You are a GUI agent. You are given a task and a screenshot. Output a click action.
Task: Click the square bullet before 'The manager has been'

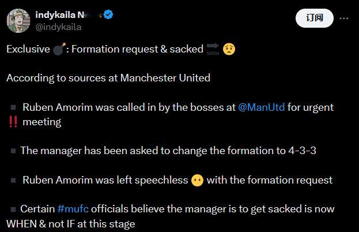[x=13, y=151]
